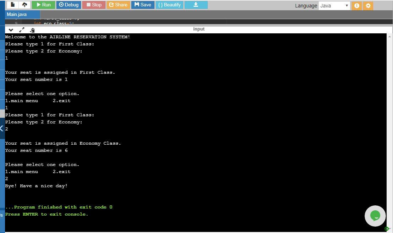Save the project

(143, 5)
